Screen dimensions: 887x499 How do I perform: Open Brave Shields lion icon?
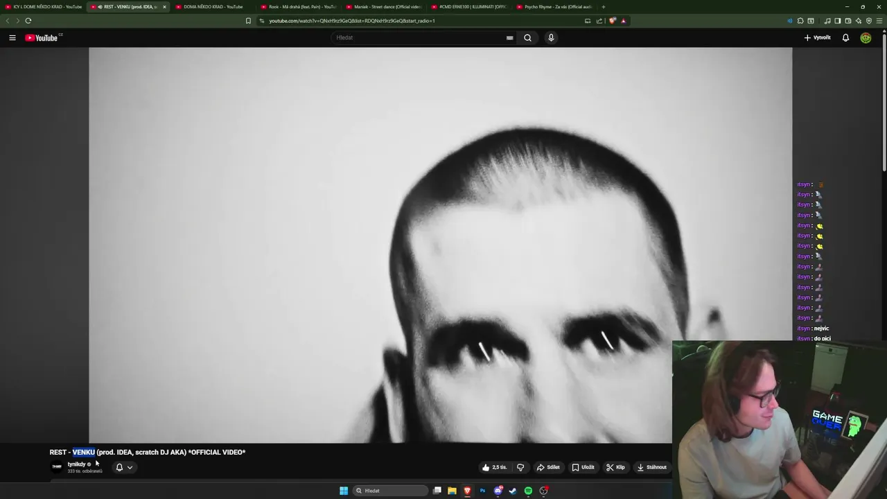(612, 21)
